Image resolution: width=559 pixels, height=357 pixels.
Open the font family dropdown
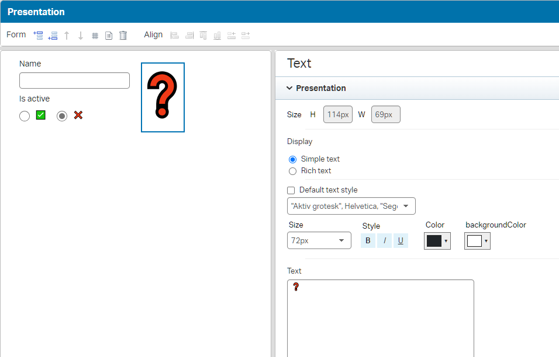(x=351, y=206)
